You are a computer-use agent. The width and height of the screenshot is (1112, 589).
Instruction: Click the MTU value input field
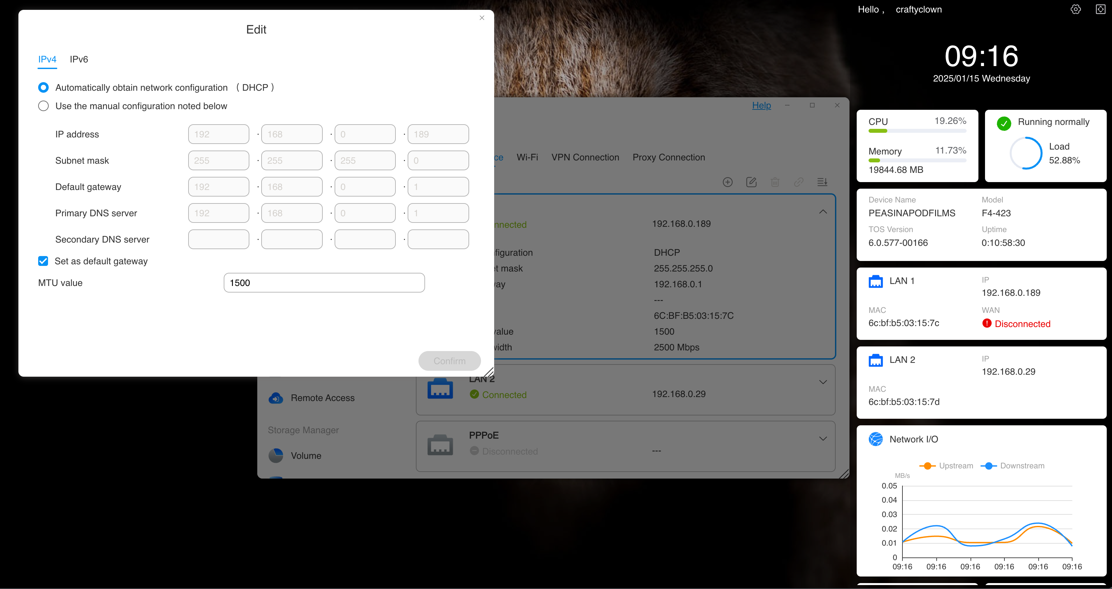pyautogui.click(x=324, y=283)
